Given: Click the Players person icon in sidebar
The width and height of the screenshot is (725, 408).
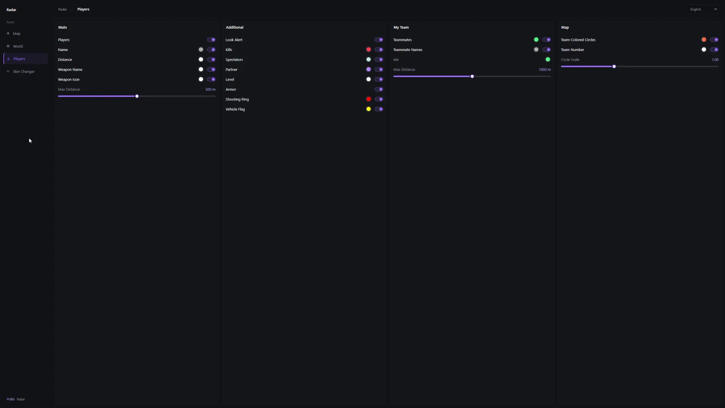Looking at the screenshot, I should coord(8,59).
